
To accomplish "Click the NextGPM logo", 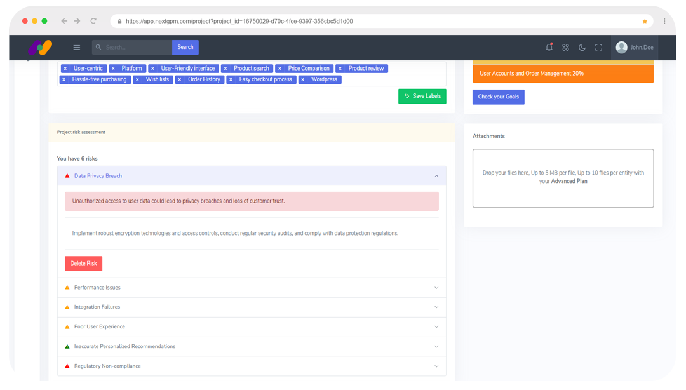I will 40,47.
